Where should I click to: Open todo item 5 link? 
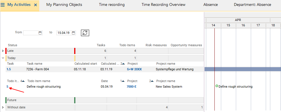(7, 87)
